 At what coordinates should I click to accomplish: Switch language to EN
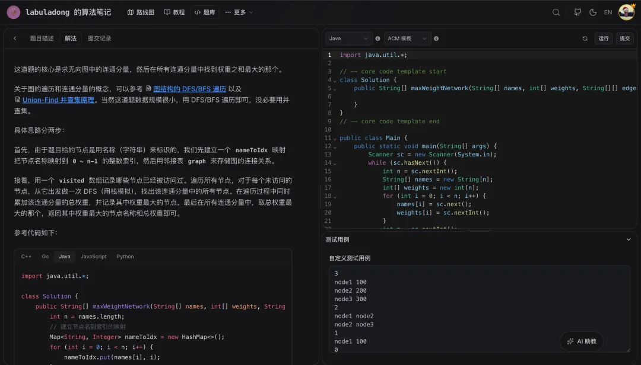[608, 12]
